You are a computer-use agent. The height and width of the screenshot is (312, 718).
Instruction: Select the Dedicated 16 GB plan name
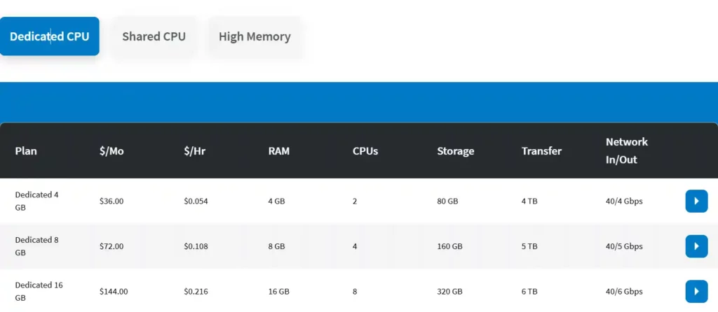click(39, 291)
